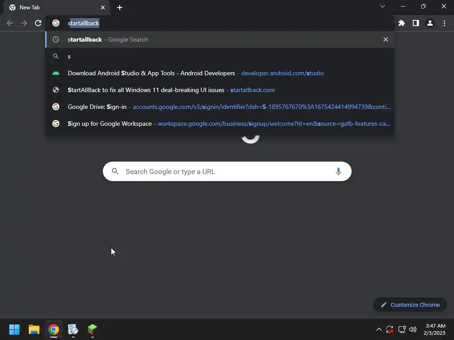Screen dimensions: 454x340
Task: Open network settings tray icon
Action: [402, 329]
